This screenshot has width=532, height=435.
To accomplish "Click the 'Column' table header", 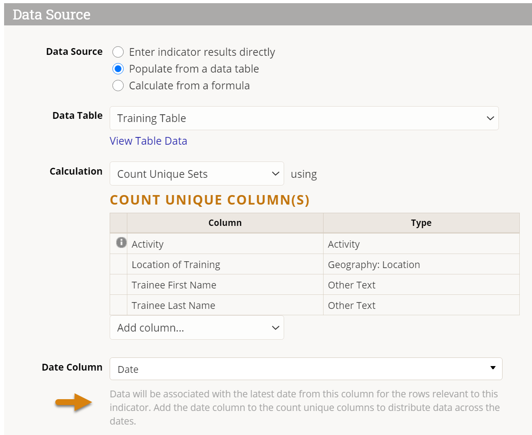I will click(225, 223).
